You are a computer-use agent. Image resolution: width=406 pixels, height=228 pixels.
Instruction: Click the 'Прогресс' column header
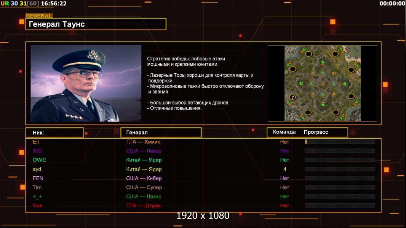pyautogui.click(x=316, y=132)
